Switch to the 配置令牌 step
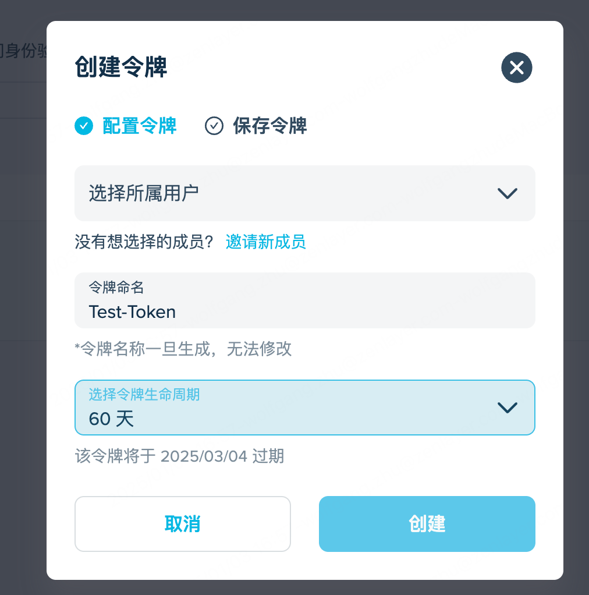This screenshot has width=589, height=595. 139,126
